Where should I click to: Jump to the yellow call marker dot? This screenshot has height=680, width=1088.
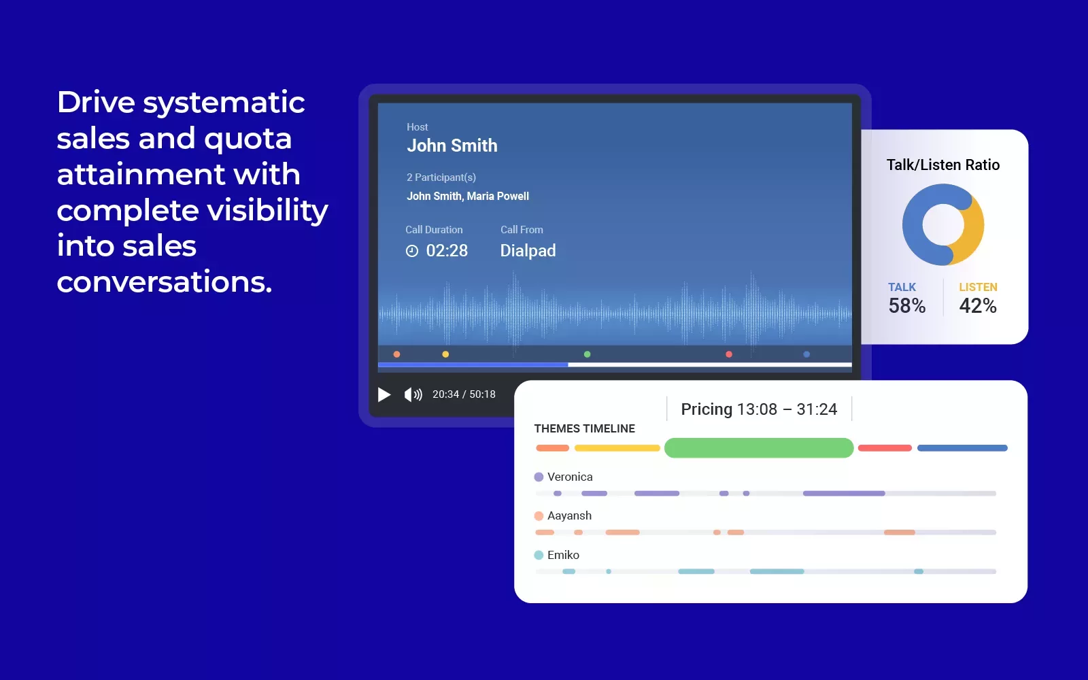click(445, 354)
